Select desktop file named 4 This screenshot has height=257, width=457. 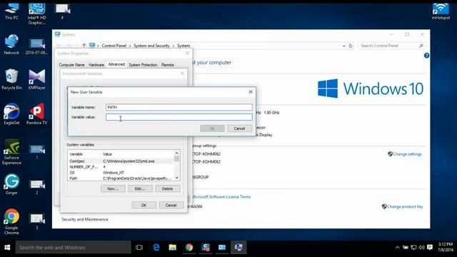click(x=62, y=11)
